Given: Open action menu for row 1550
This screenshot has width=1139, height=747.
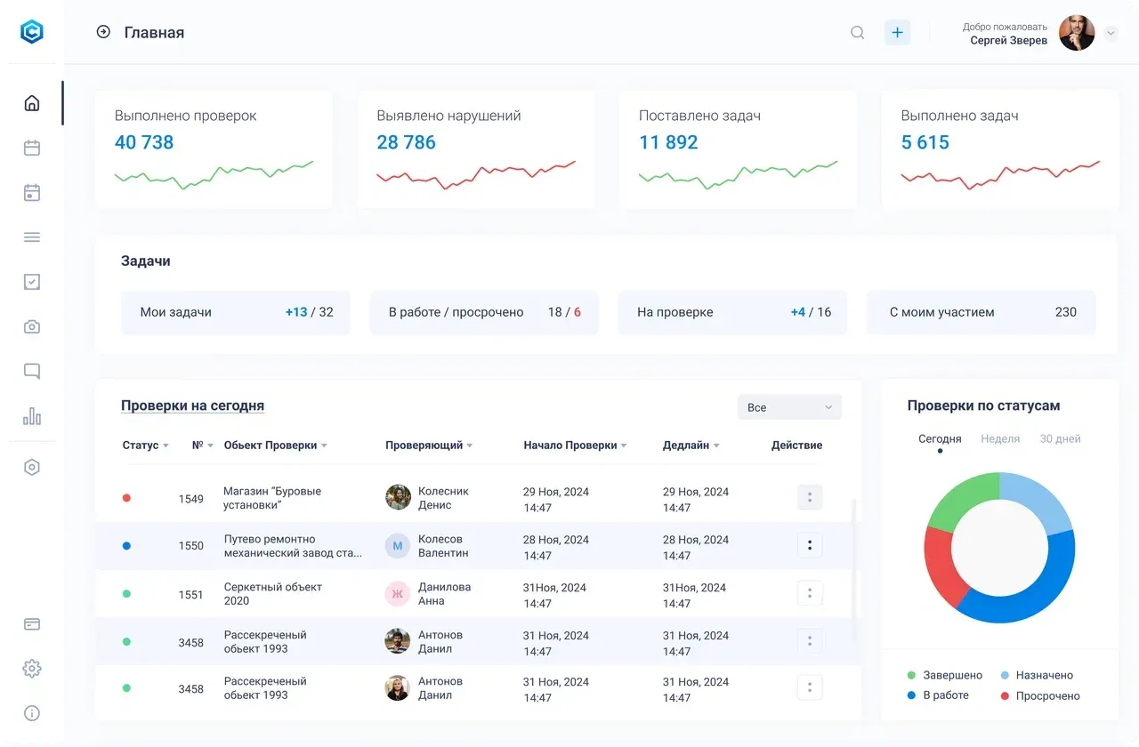Looking at the screenshot, I should (x=809, y=545).
